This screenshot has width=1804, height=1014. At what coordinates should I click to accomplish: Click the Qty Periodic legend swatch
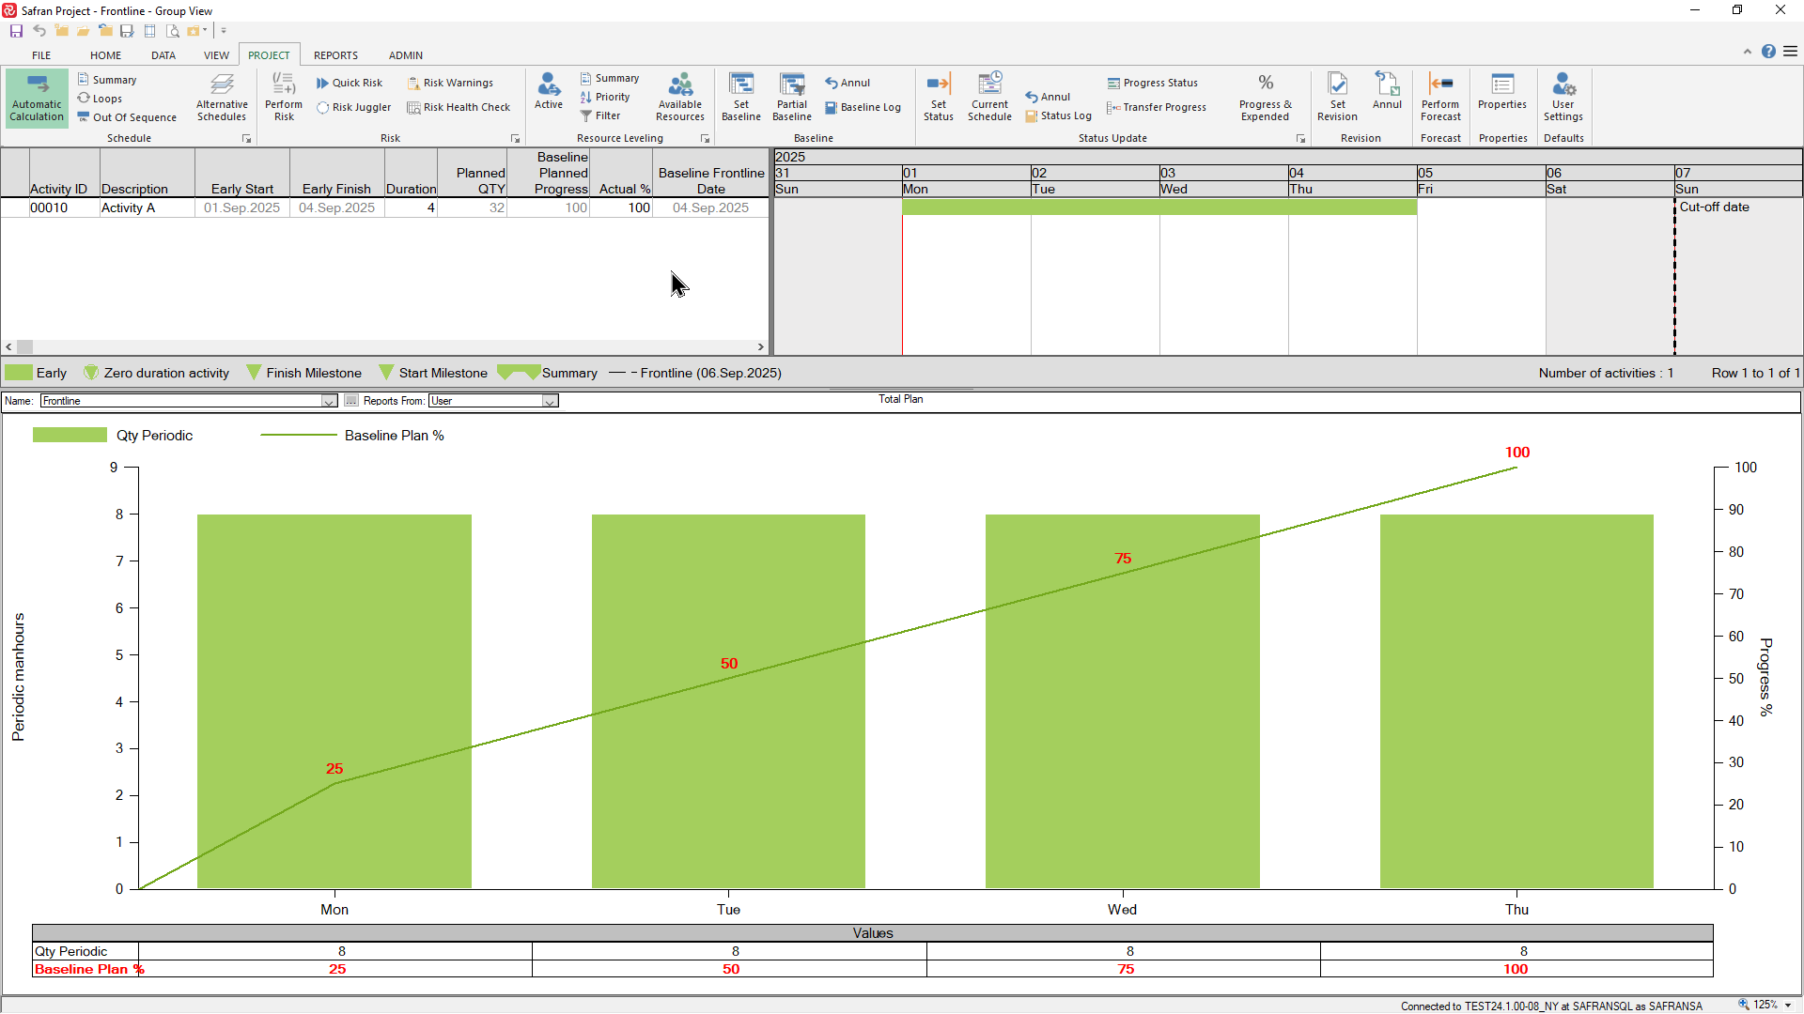(x=70, y=436)
